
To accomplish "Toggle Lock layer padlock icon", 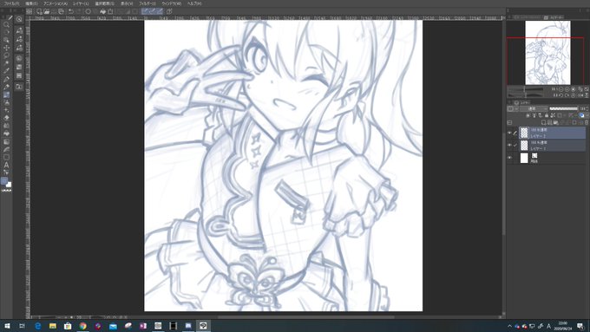I will click(547, 115).
